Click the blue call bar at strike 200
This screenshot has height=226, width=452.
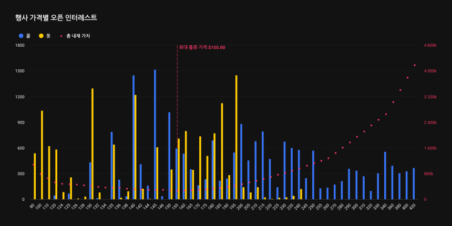coord(241,161)
